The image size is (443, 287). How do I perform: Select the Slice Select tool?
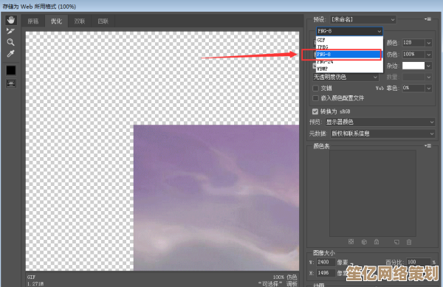(x=10, y=31)
